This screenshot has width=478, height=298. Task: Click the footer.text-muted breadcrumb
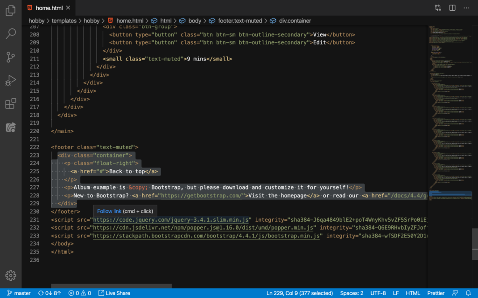[x=240, y=20]
